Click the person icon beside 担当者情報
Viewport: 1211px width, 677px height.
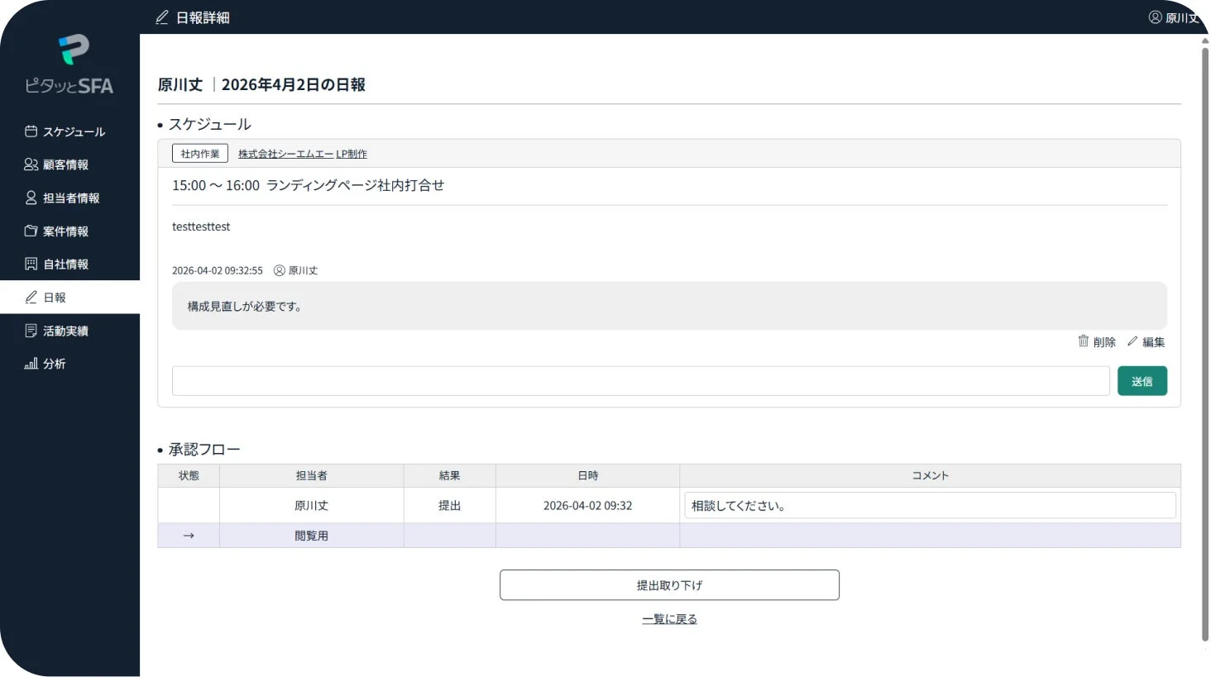coord(31,198)
